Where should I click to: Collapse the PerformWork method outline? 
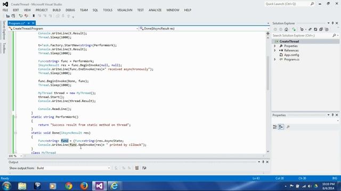15,117
